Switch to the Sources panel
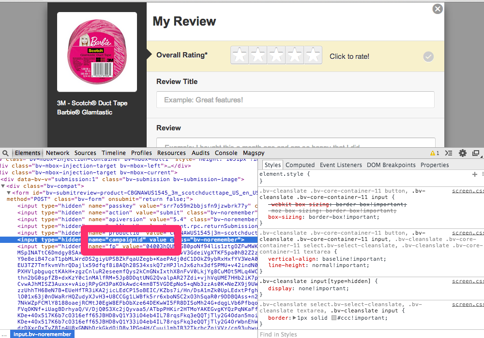This screenshot has width=484, height=338. coord(85,153)
